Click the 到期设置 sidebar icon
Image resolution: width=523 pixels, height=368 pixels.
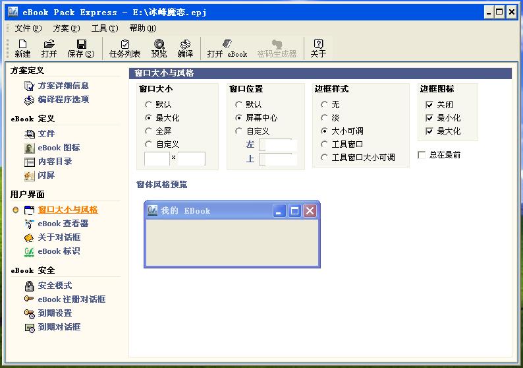(x=30, y=313)
